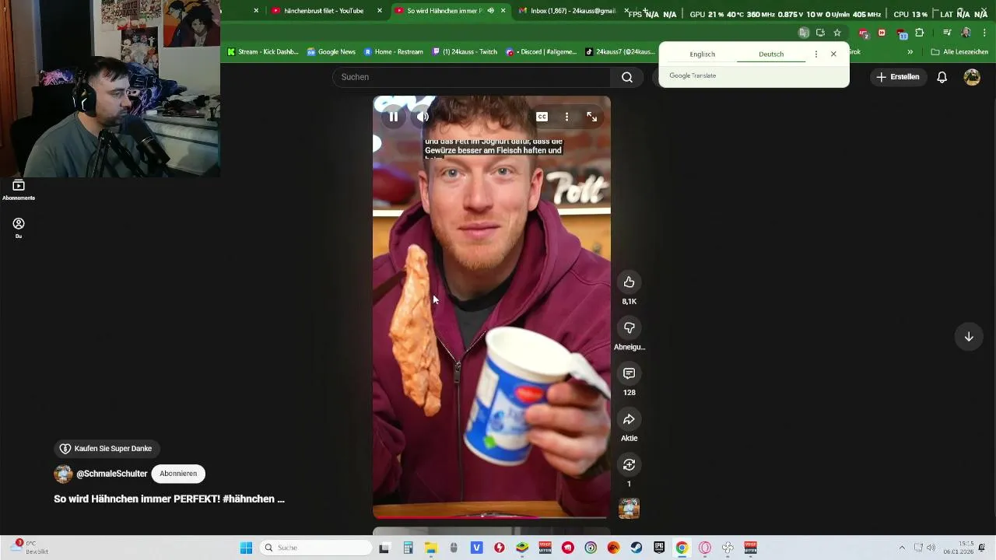Click the taskbar Suche search box
This screenshot has width=996, height=560.
click(316, 548)
